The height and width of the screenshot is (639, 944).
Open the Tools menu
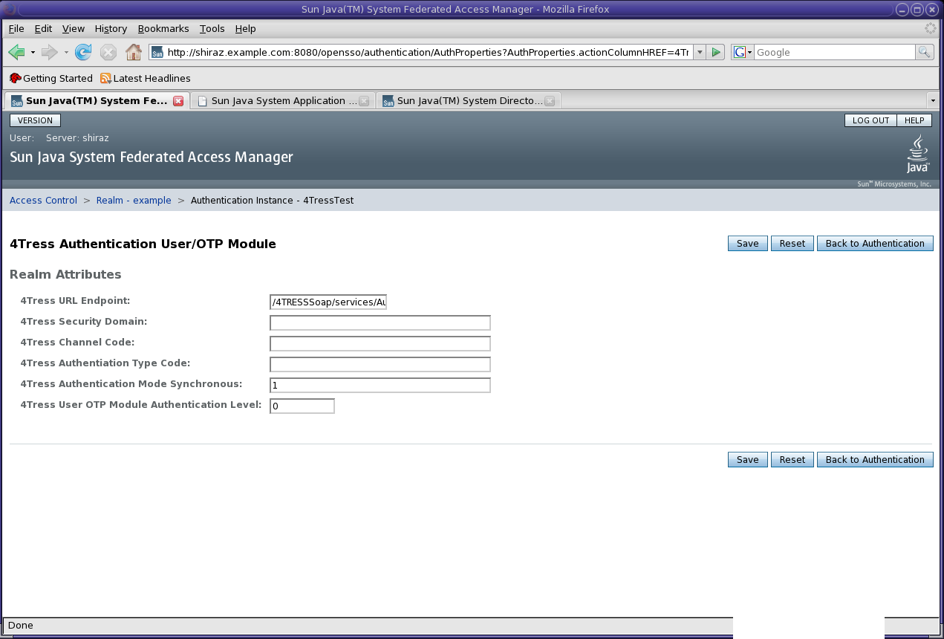pos(212,28)
